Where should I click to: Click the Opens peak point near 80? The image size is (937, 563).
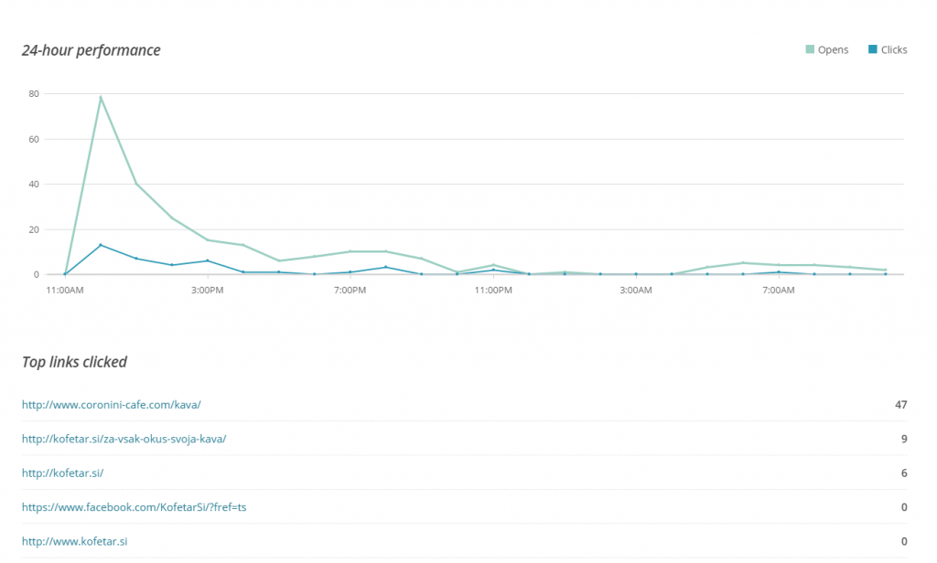click(101, 97)
